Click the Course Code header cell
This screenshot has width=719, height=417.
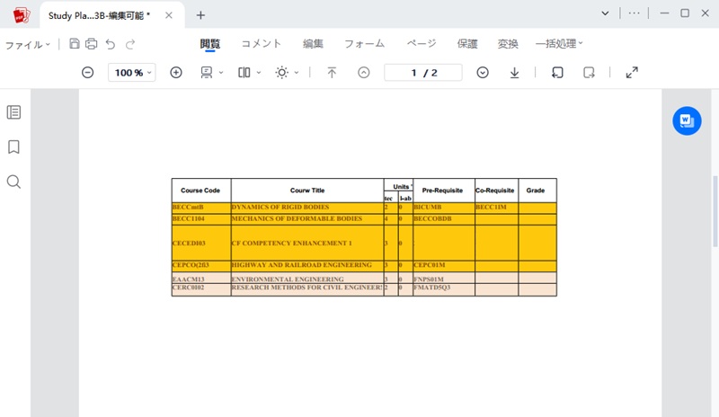(200, 191)
